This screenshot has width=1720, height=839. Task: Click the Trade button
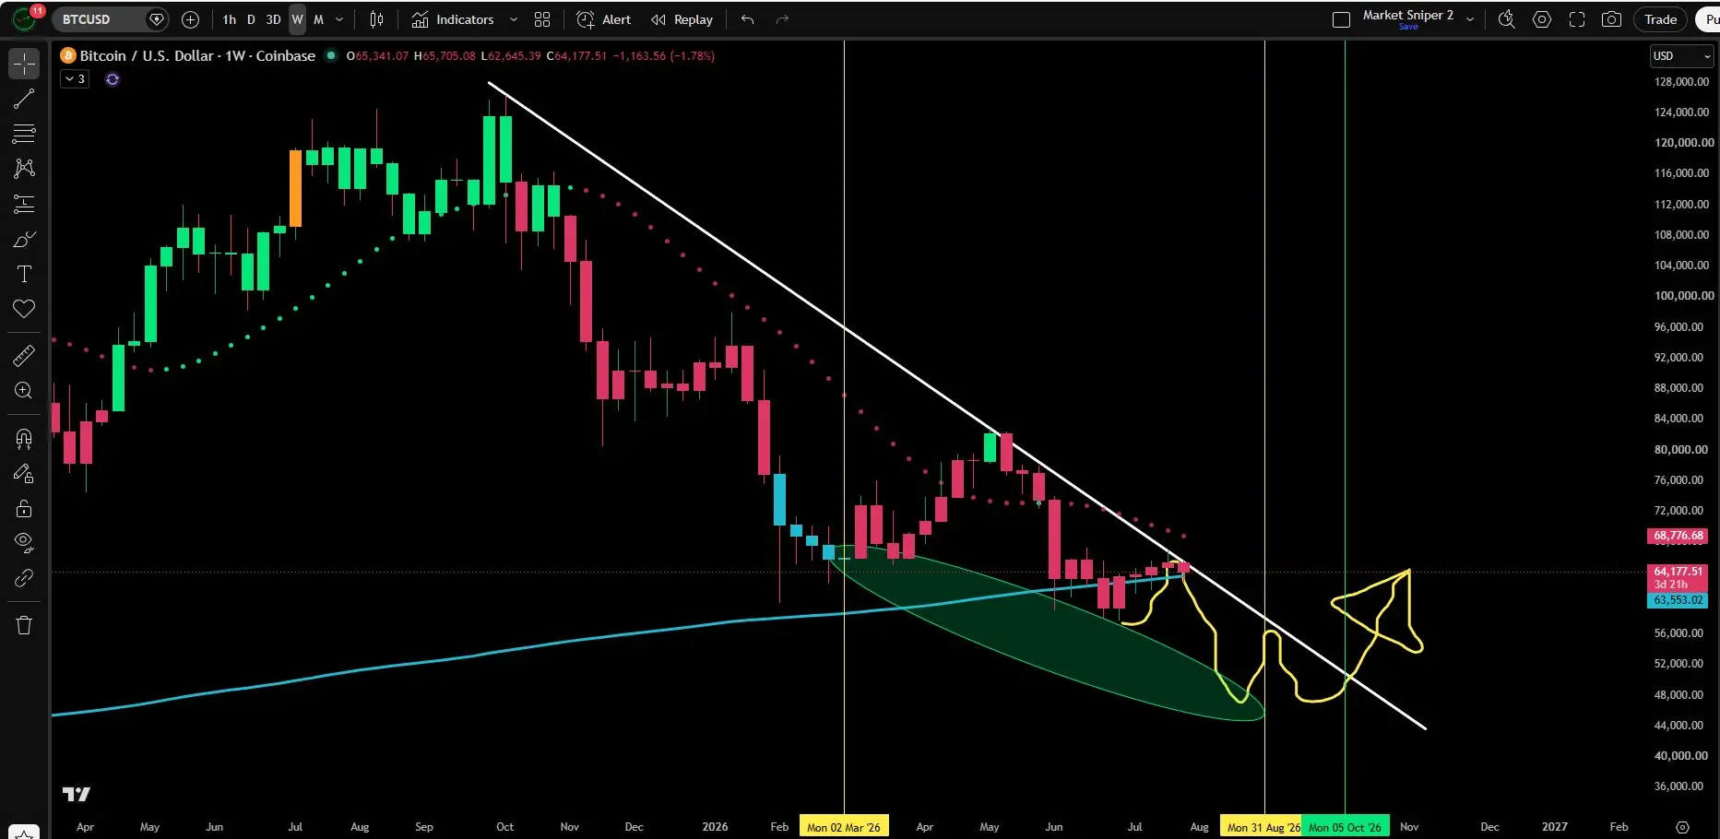1661,19
